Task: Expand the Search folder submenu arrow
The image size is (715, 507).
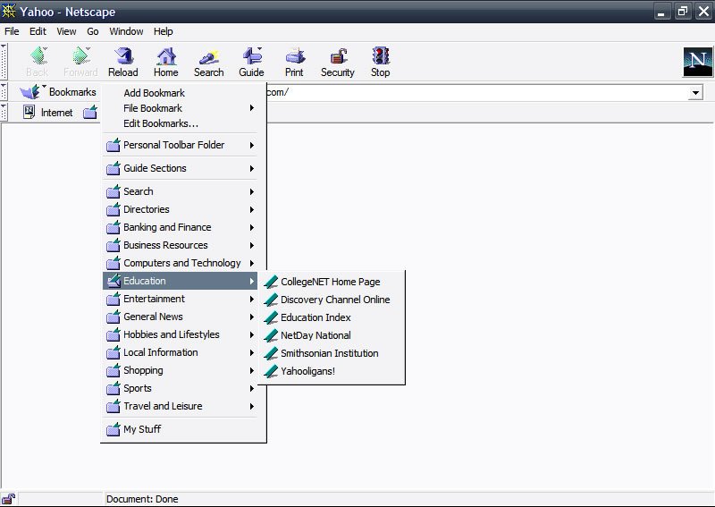Action: [x=251, y=191]
